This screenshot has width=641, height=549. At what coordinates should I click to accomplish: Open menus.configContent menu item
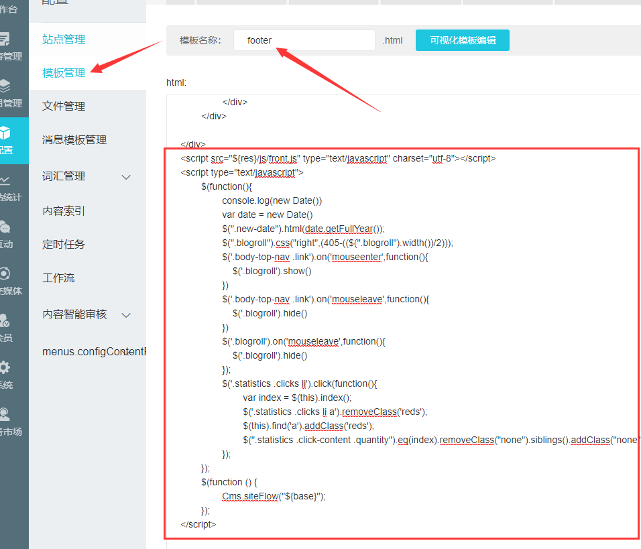(x=94, y=351)
